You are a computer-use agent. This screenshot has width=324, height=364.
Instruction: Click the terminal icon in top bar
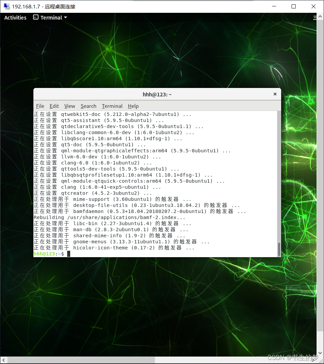pos(36,17)
